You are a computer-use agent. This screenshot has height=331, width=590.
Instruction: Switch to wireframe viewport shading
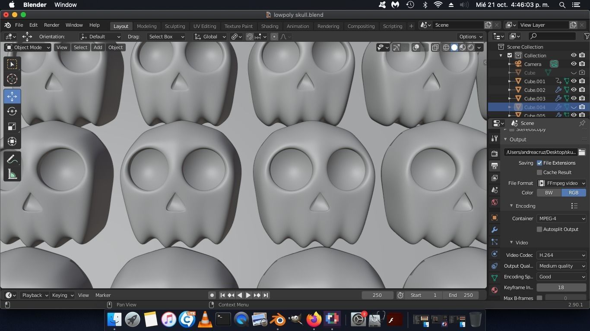(x=446, y=47)
